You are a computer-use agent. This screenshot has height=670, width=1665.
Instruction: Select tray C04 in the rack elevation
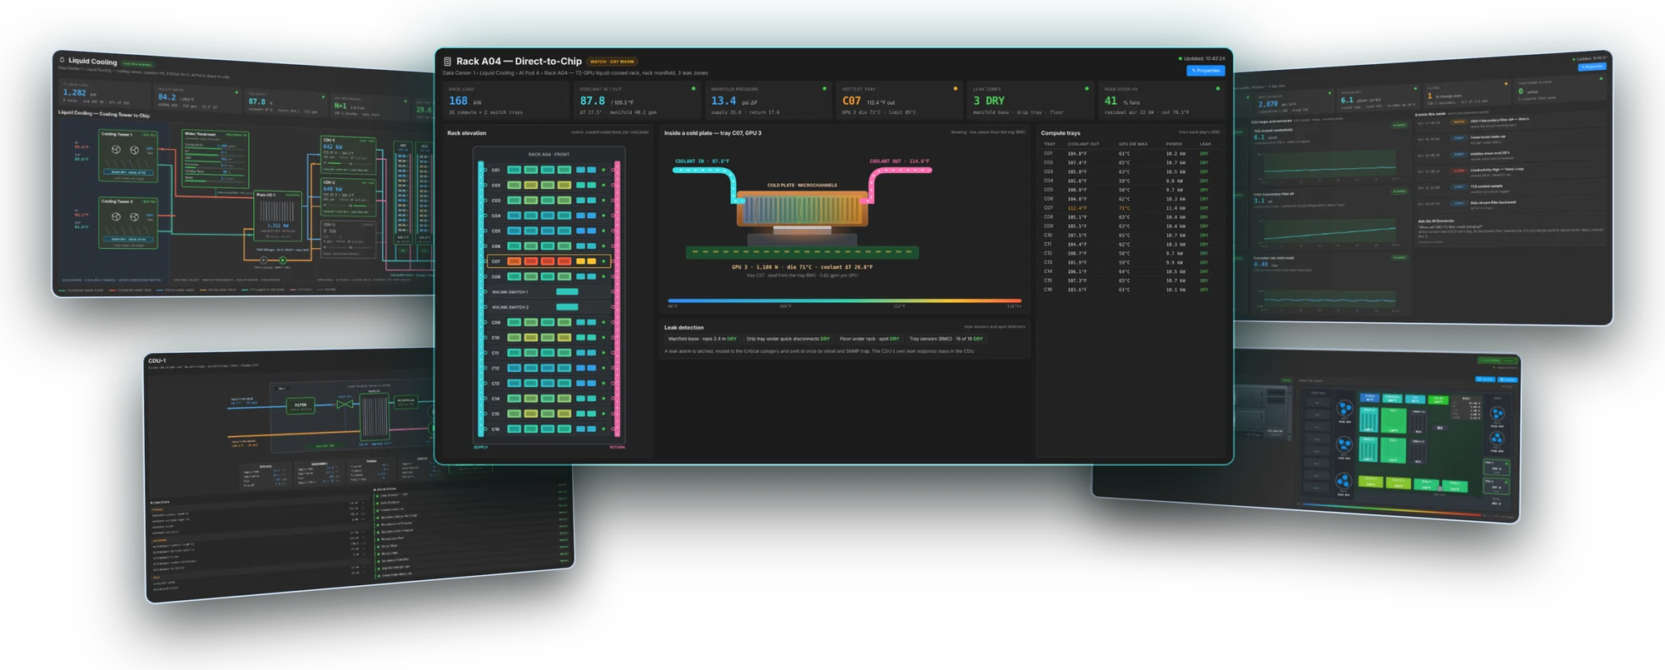[549, 216]
